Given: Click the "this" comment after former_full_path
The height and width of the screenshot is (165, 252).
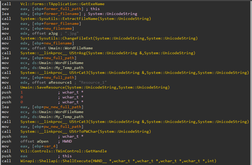Looking at the screenshot, I should click(x=95, y=9).
